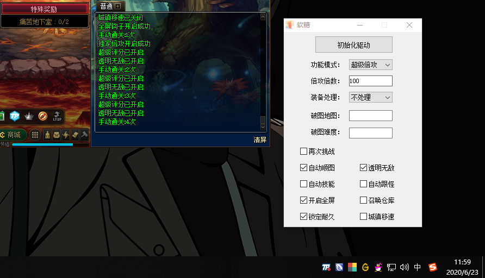This screenshot has height=278, width=485.
Task: Click the Sogou S input method icon
Action: click(433, 267)
